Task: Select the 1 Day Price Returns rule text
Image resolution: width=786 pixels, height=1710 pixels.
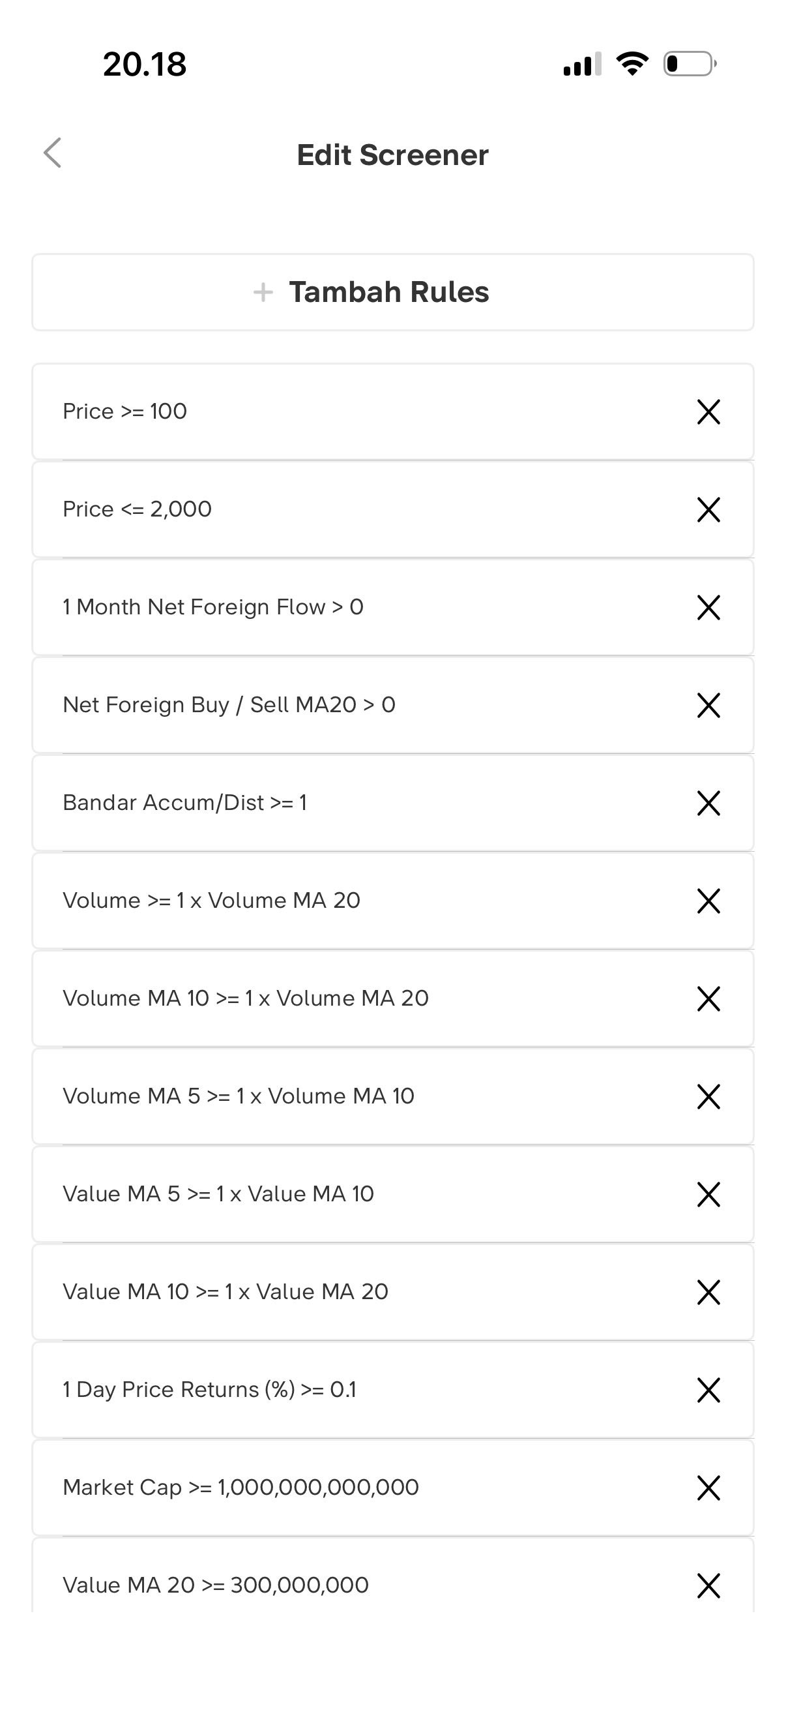Action: pos(210,1389)
